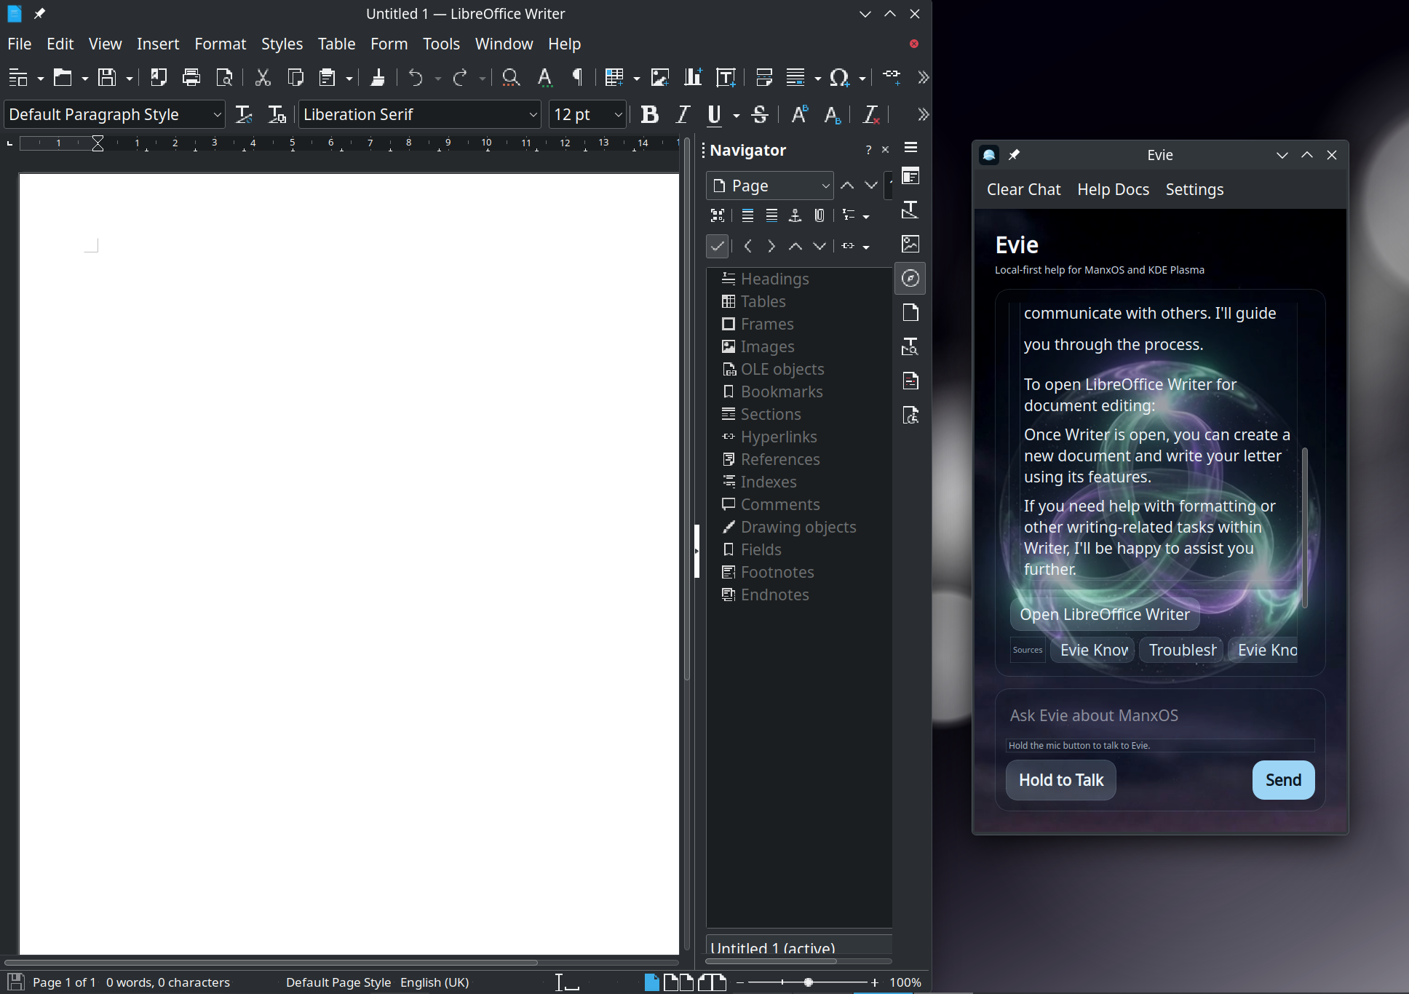Toggle Underline formatting
This screenshot has height=994, width=1409.
tap(715, 114)
